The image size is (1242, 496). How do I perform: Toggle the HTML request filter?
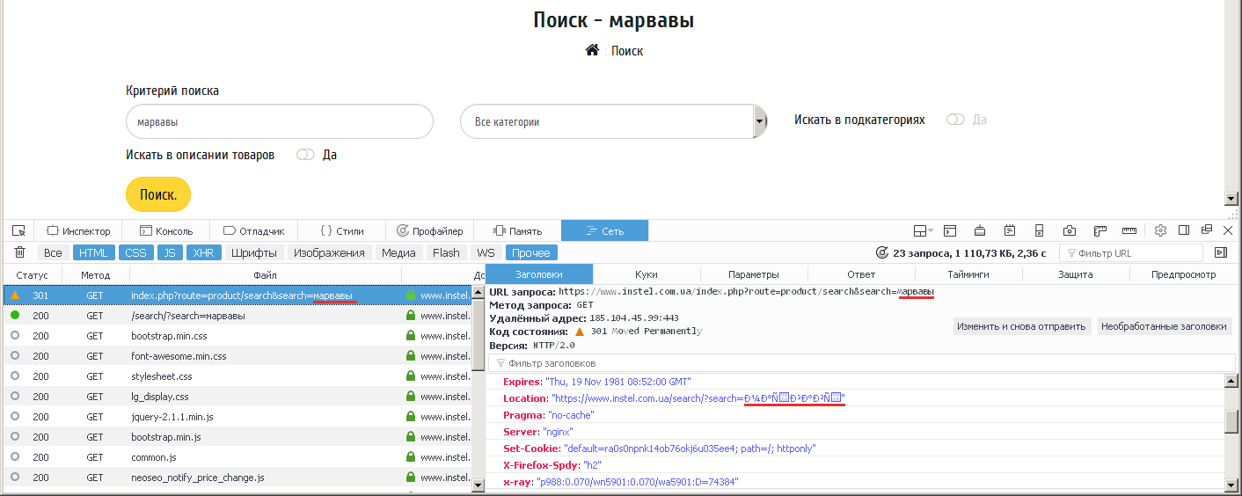[x=93, y=252]
